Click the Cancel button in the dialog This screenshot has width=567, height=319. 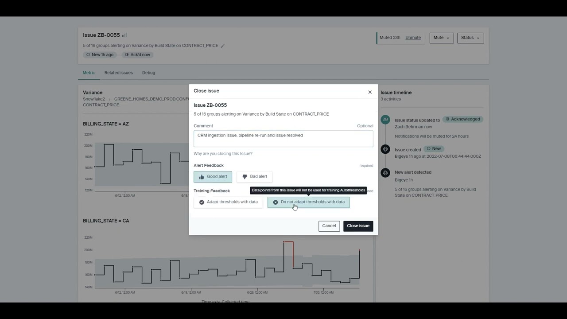(329, 226)
